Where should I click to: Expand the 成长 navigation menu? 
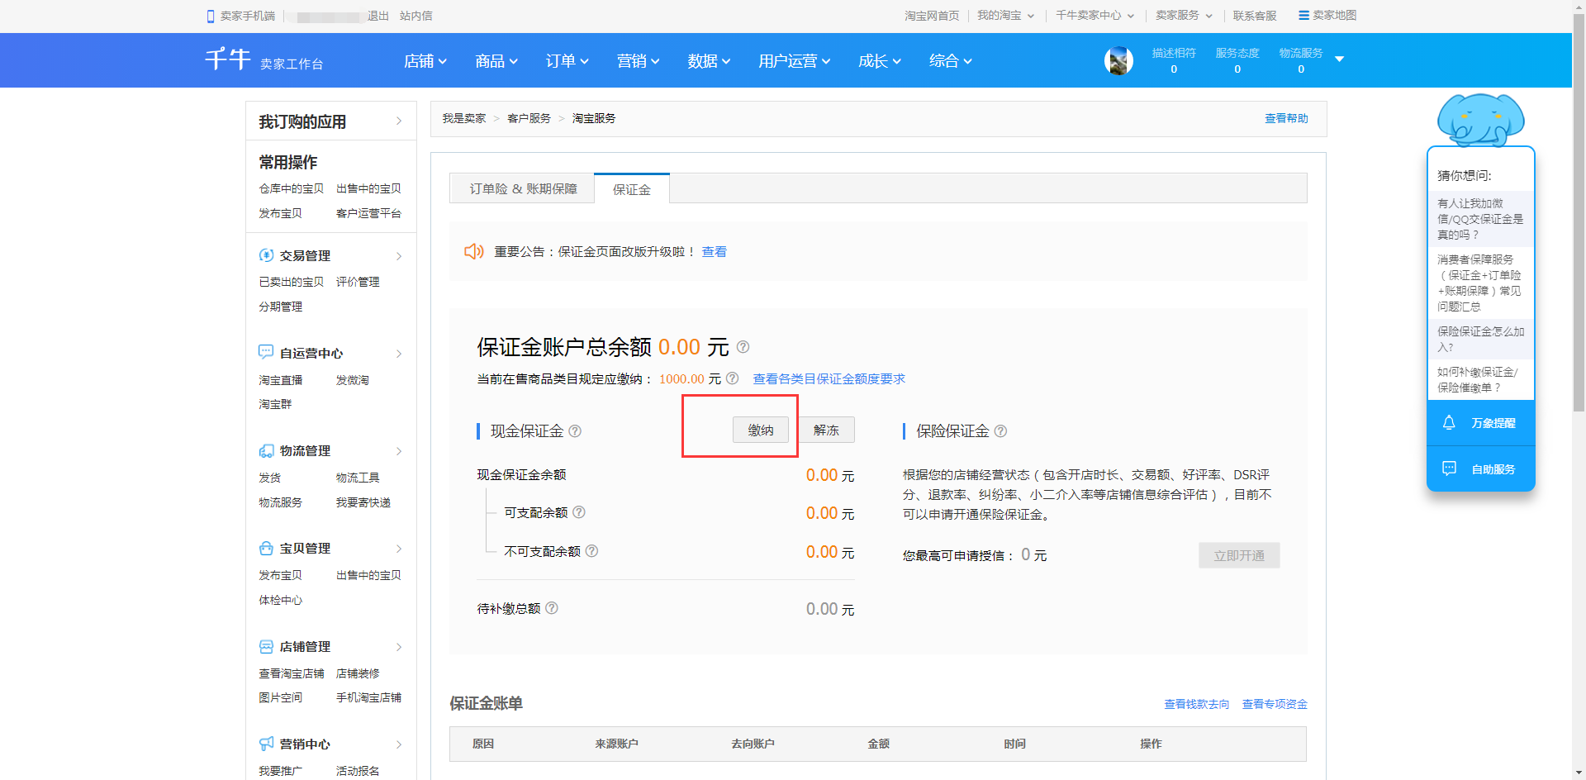880,61
